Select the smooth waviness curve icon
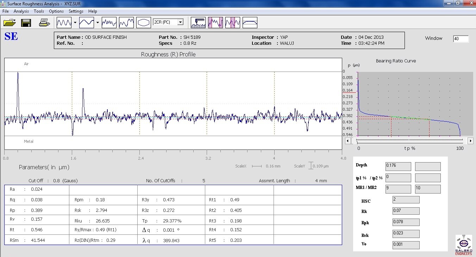The width and height of the screenshot is (476, 257). click(87, 23)
